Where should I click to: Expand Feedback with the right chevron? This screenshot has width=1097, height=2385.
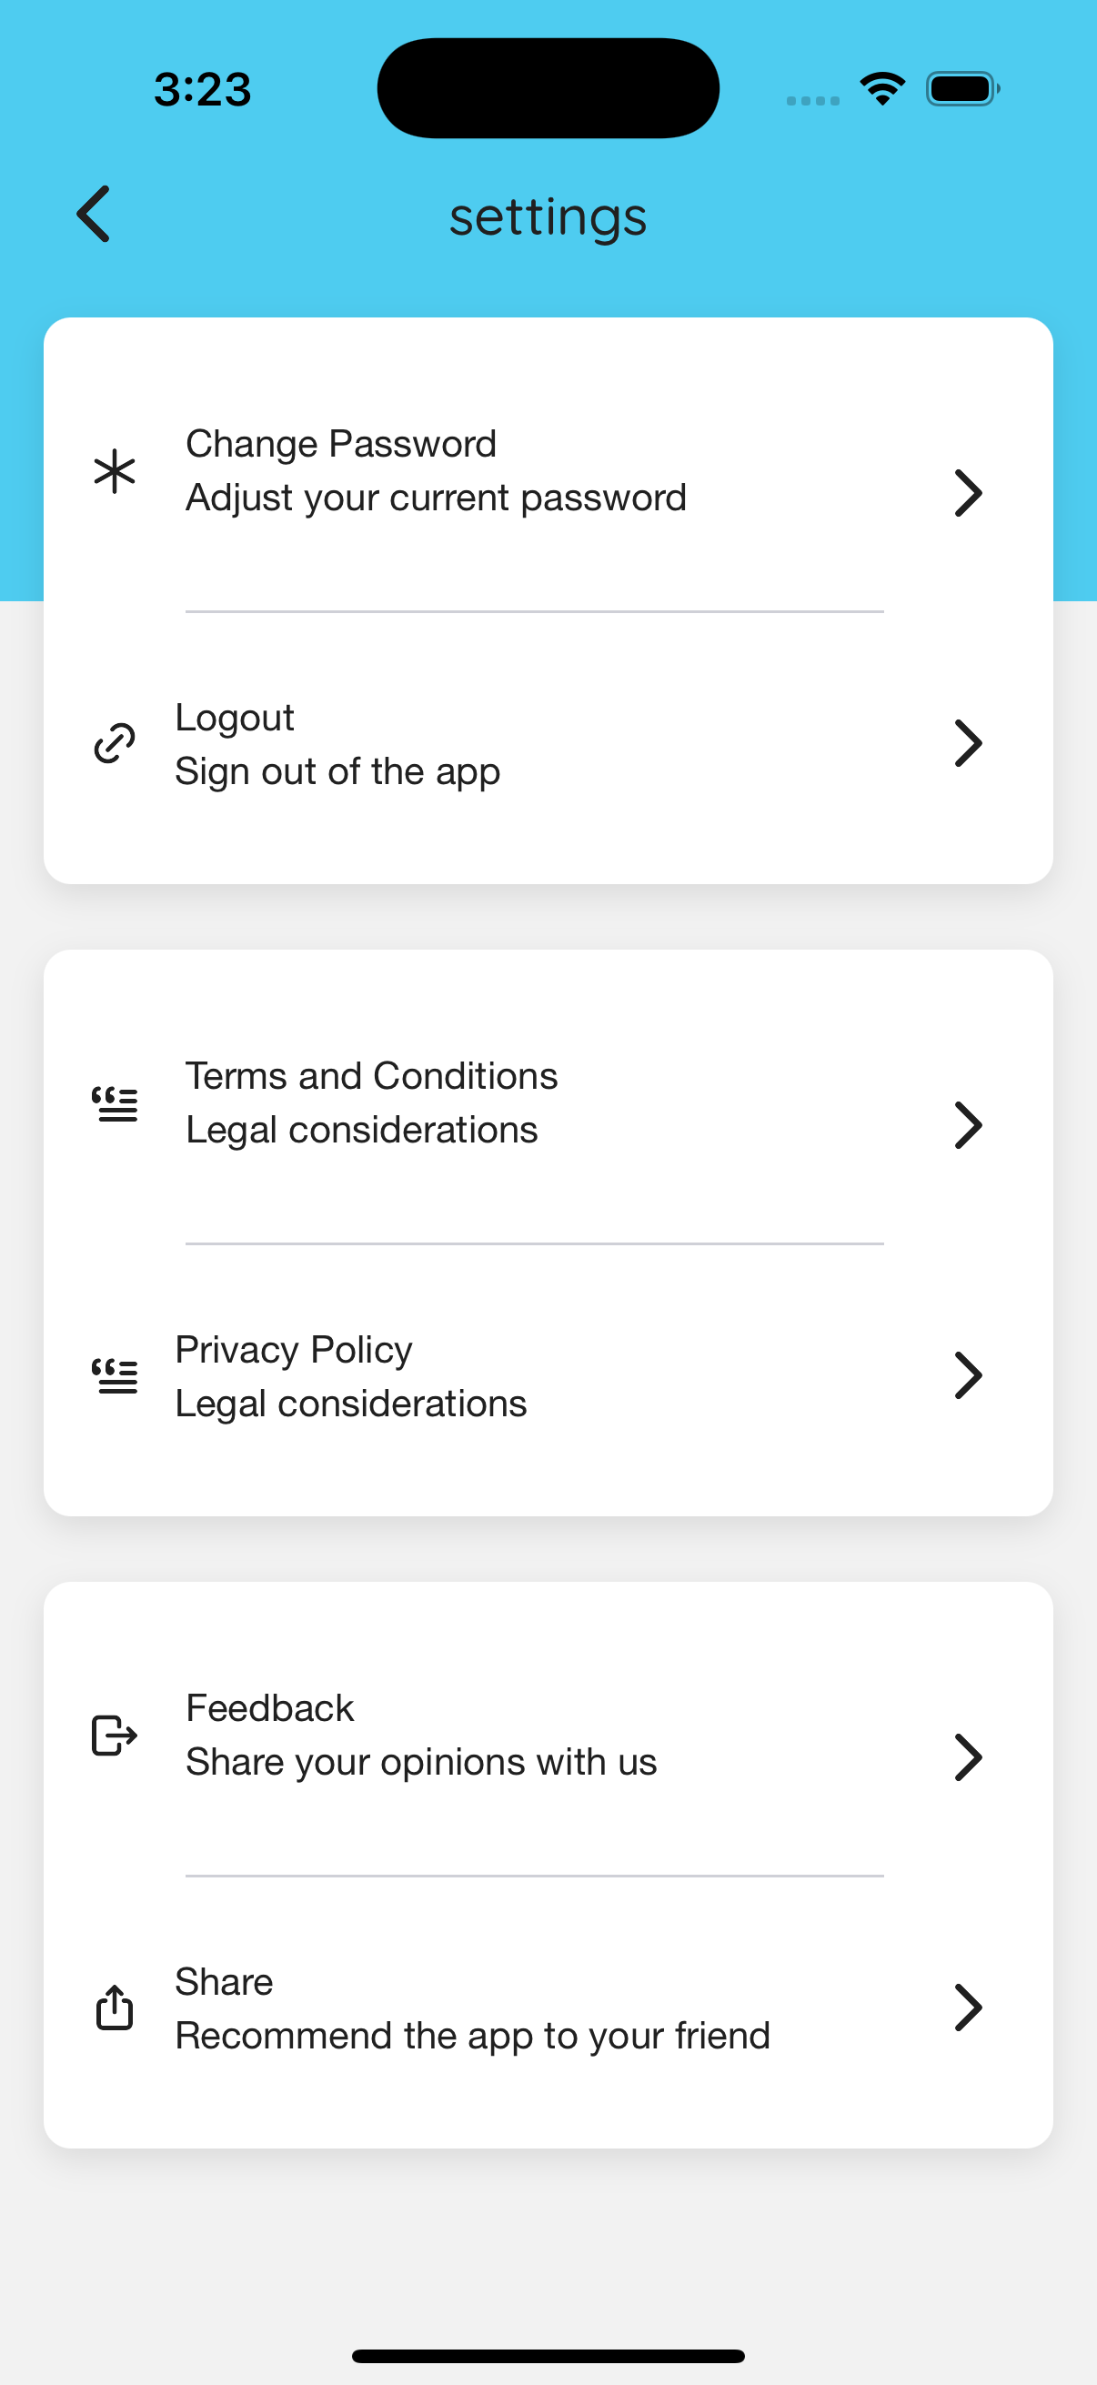(968, 1757)
